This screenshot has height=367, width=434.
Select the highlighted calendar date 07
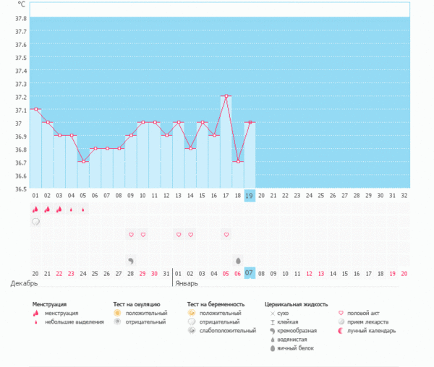pos(250,273)
